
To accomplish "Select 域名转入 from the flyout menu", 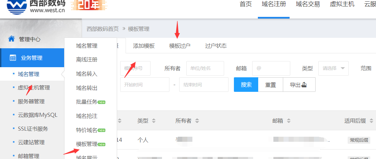I will (87, 74).
